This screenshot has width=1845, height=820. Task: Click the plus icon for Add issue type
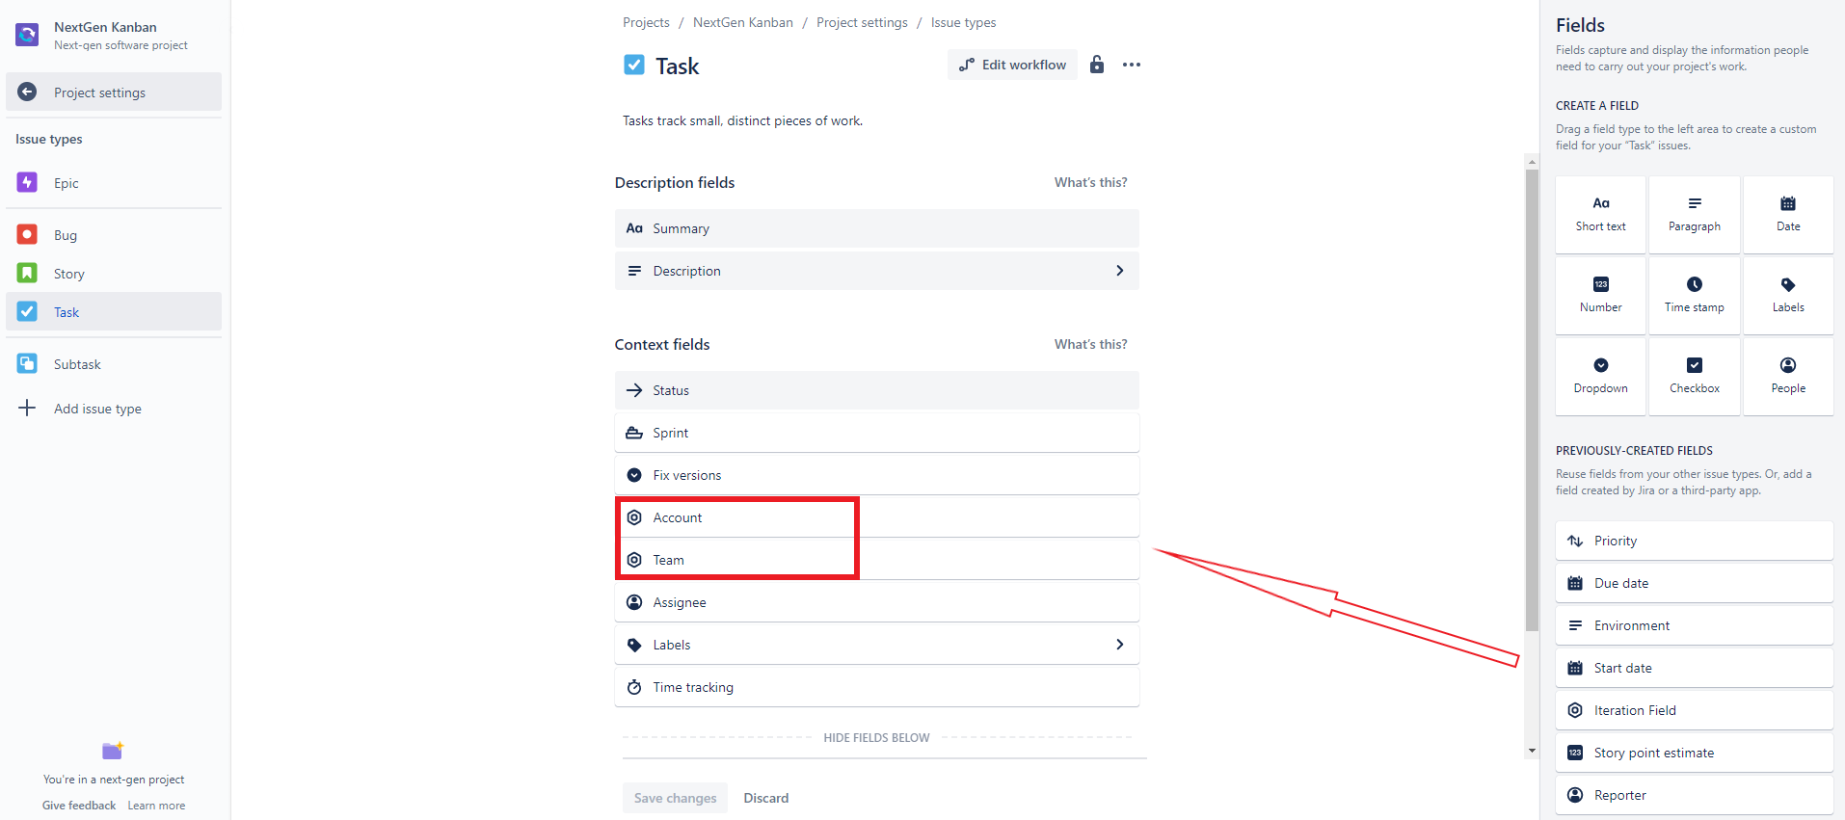coord(27,408)
